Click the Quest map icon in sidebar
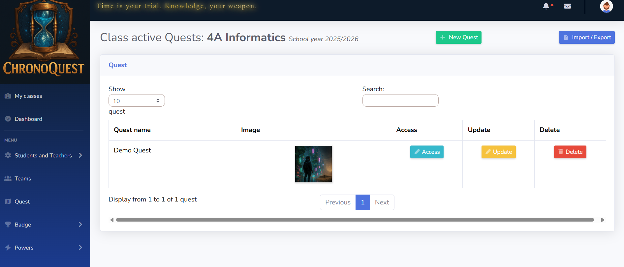The width and height of the screenshot is (624, 267). [8, 201]
